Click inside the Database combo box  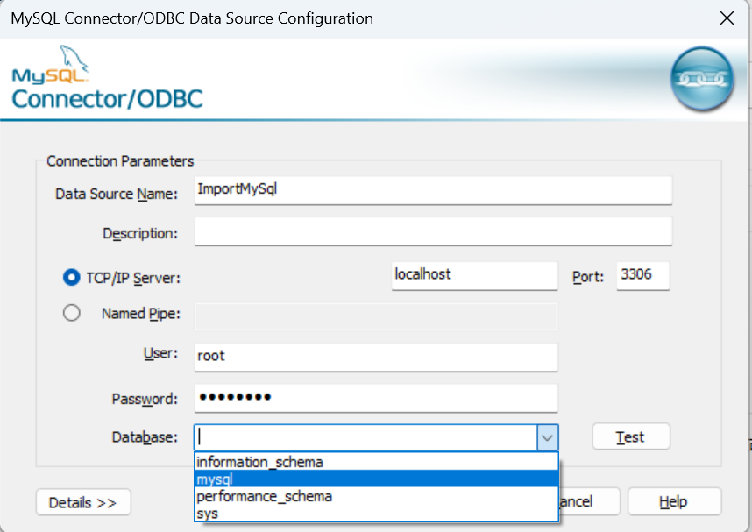point(366,437)
